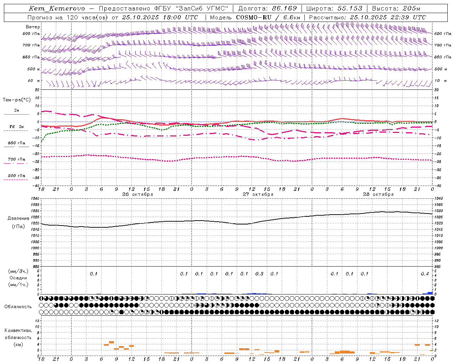Click the Ветер panel label
The image size is (453, 362).
tap(33, 27)
